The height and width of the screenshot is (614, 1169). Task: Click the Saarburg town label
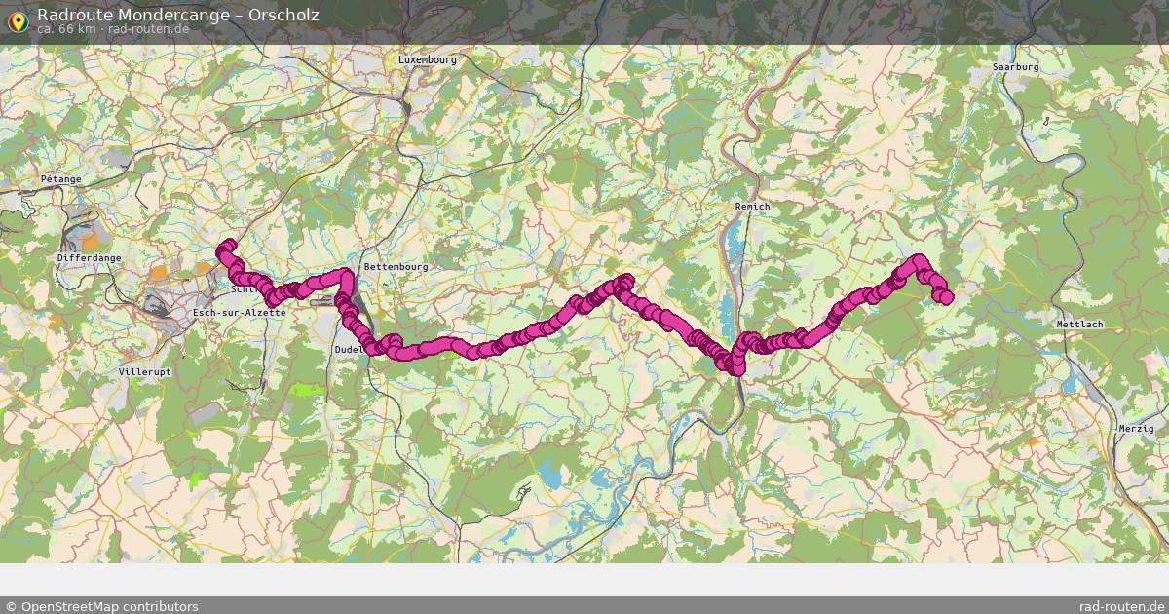1016,67
